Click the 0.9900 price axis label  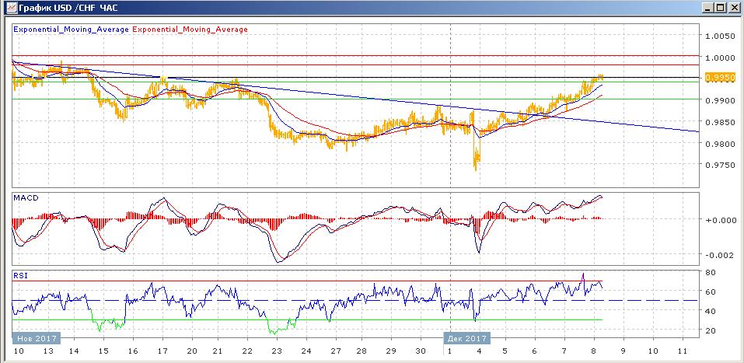(721, 100)
